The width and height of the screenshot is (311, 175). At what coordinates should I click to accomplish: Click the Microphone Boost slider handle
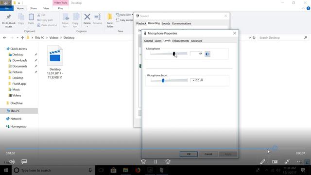[x=163, y=80]
